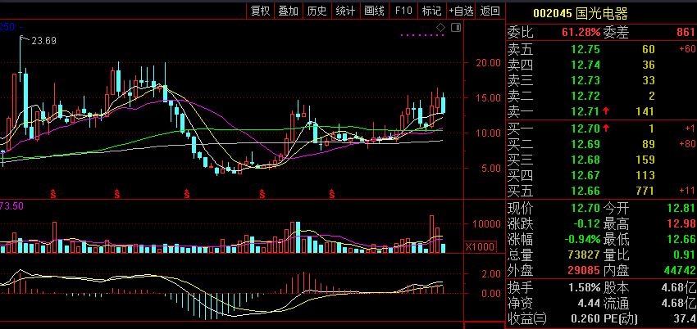Click the diamond icon above the chart

click(440, 28)
